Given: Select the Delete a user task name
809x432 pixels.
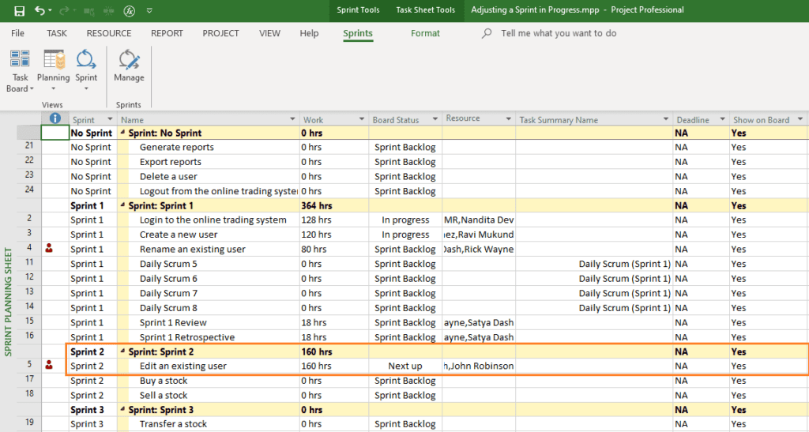Looking at the screenshot, I should click(168, 176).
